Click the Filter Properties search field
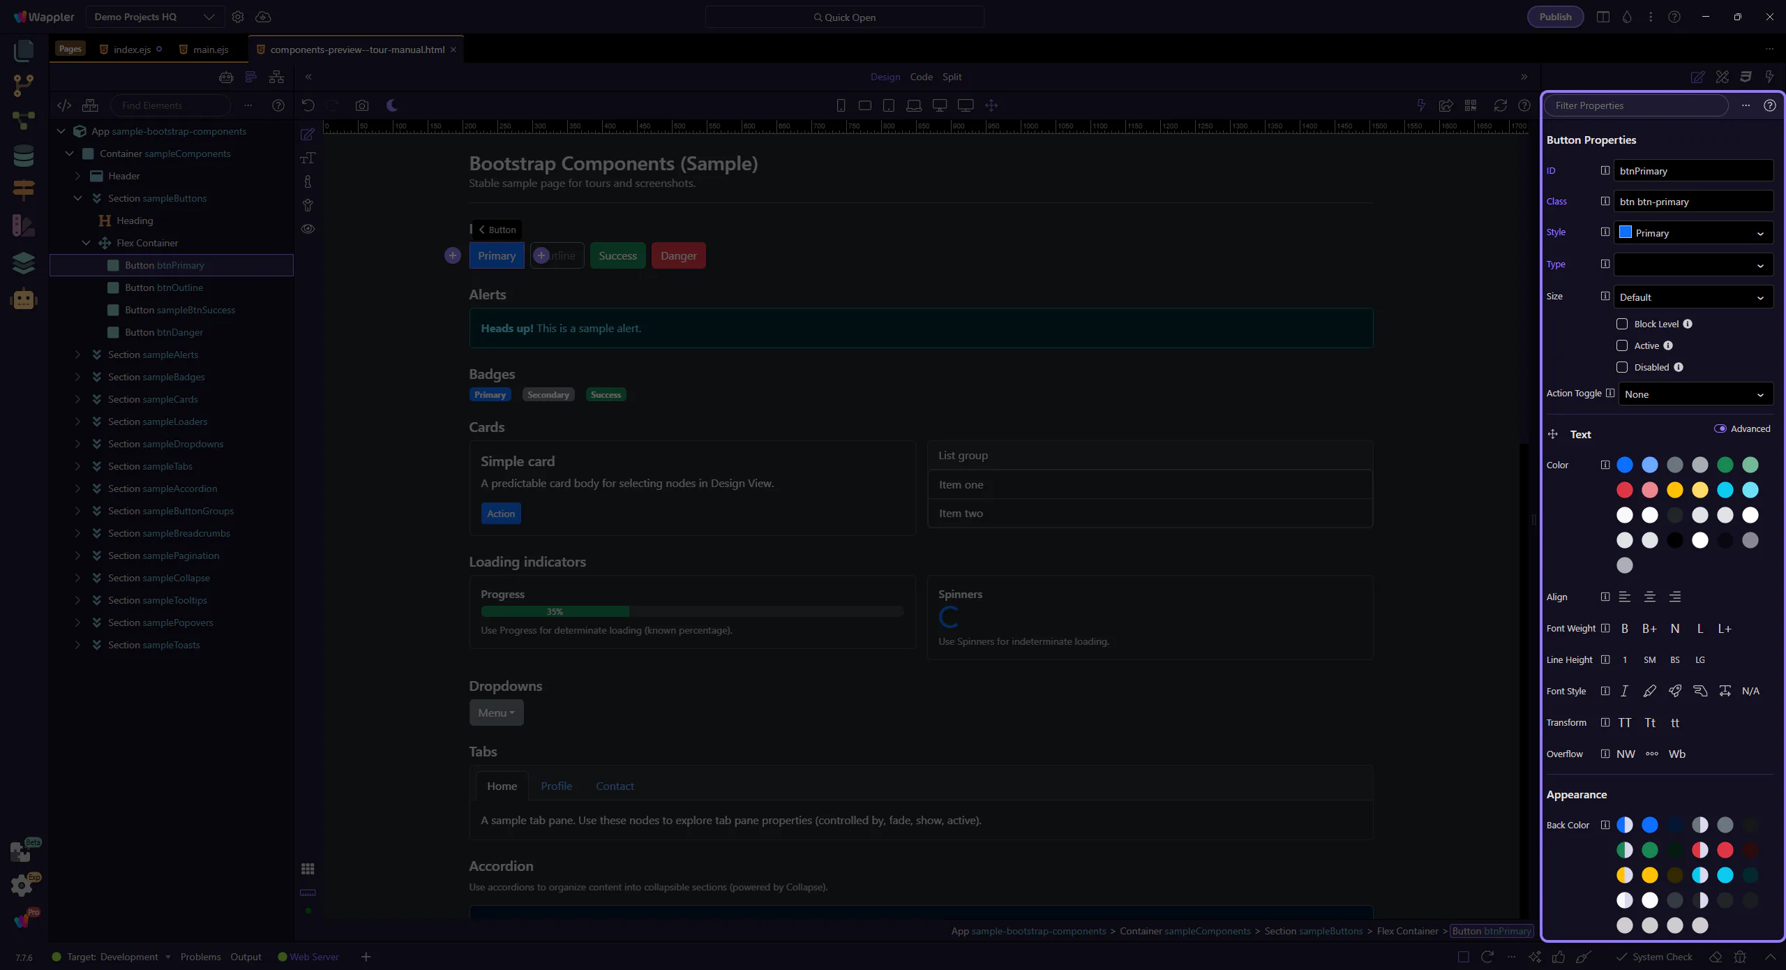The image size is (1786, 970). click(1636, 105)
